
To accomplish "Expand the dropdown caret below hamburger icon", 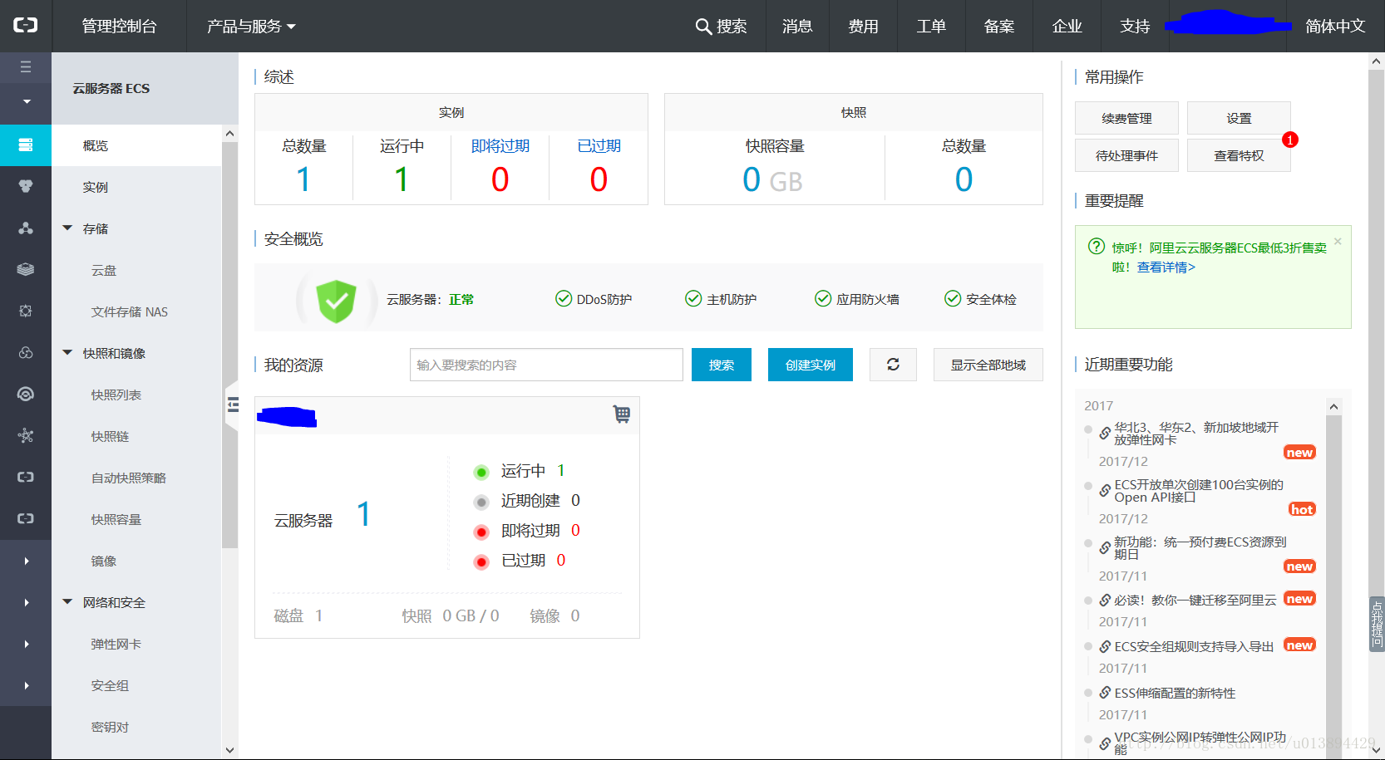I will (27, 102).
